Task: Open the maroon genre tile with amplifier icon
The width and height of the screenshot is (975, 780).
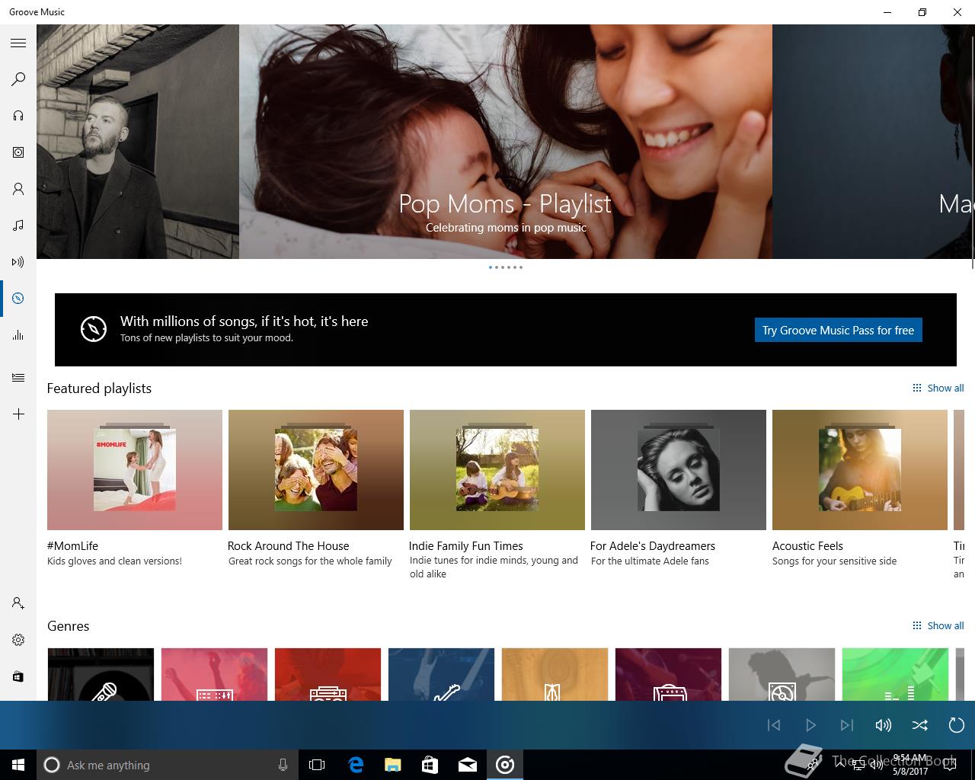Action: pos(668,674)
